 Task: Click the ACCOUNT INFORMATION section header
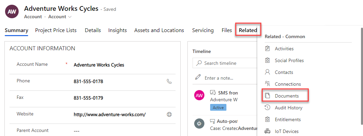pyautogui.click(x=42, y=48)
